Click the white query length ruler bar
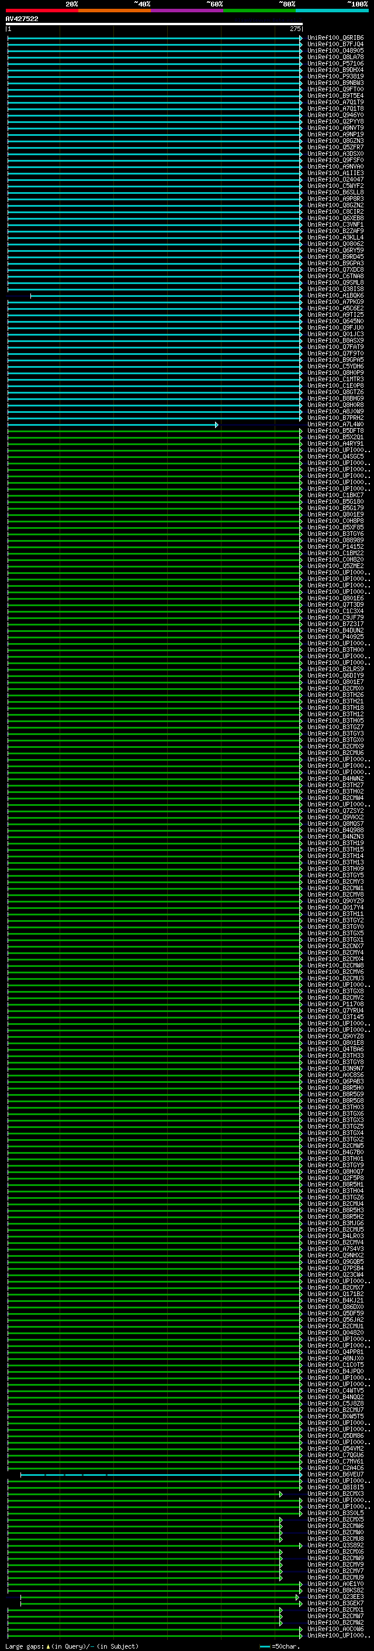374x1651 pixels. pos(154,23)
